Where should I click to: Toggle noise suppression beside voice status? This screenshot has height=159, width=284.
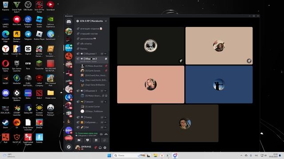tap(101, 134)
